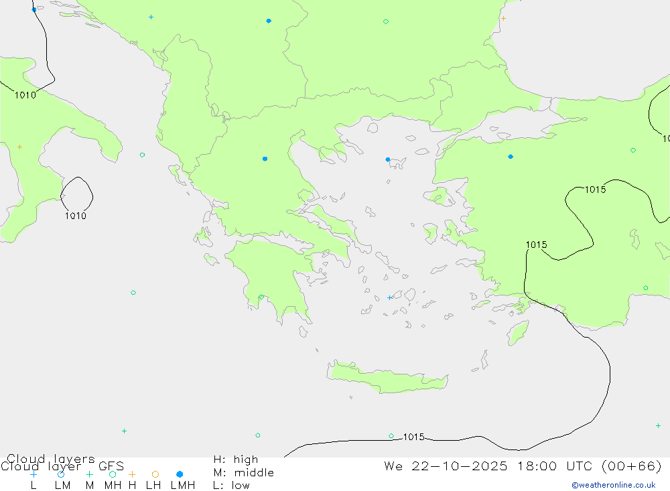This screenshot has width=670, height=491.
Task: Select the blue L plus marker over Montenegro
Action: (x=151, y=17)
